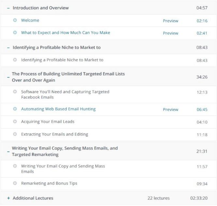This screenshot has width=217, height=206.
Task: Open the Welcome lecture link
Action: (x=30, y=20)
